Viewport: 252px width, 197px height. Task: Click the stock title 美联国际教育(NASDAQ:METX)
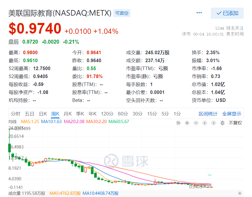(60, 13)
